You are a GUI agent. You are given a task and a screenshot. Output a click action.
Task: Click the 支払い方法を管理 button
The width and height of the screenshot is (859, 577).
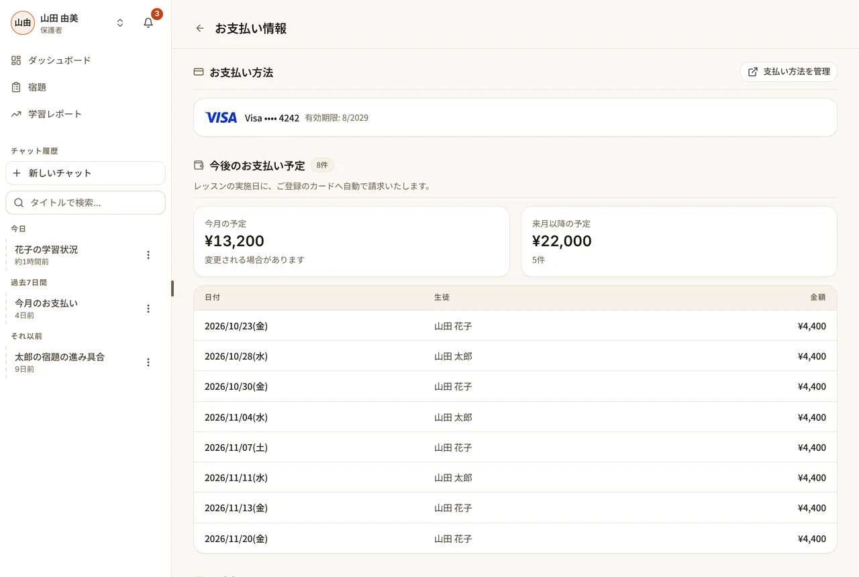789,72
